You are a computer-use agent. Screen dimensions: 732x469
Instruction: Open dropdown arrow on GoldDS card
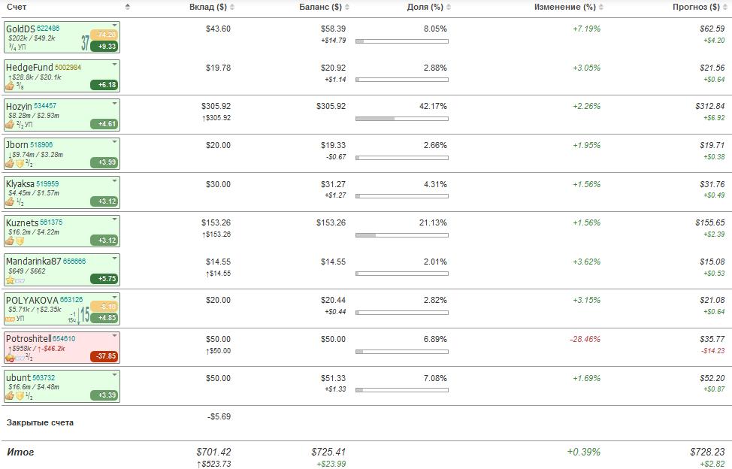tap(114, 26)
